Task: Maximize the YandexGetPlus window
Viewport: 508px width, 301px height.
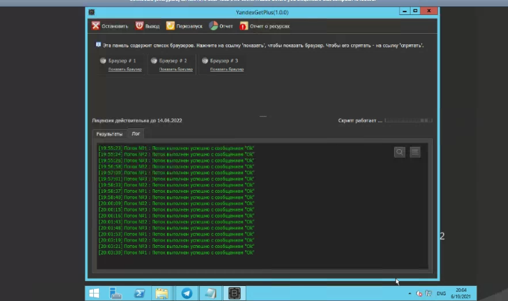Action: click(415, 11)
